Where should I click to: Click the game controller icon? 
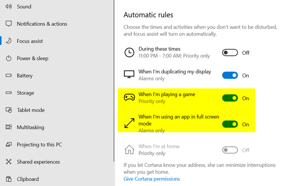(x=129, y=98)
